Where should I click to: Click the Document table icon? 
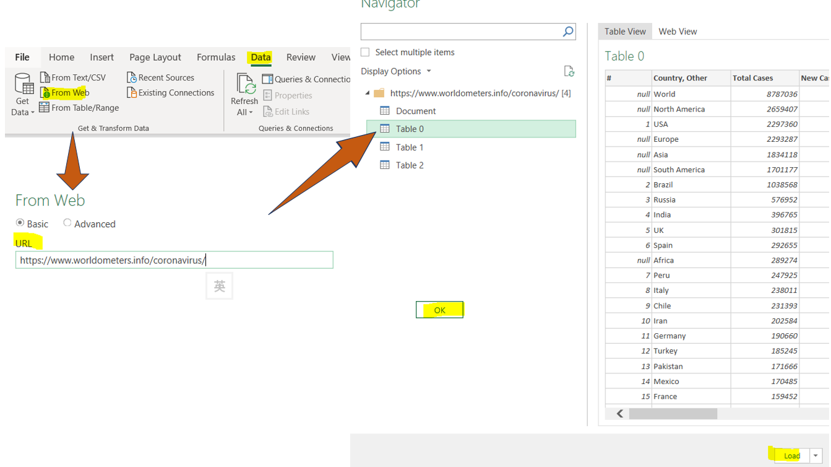385,111
